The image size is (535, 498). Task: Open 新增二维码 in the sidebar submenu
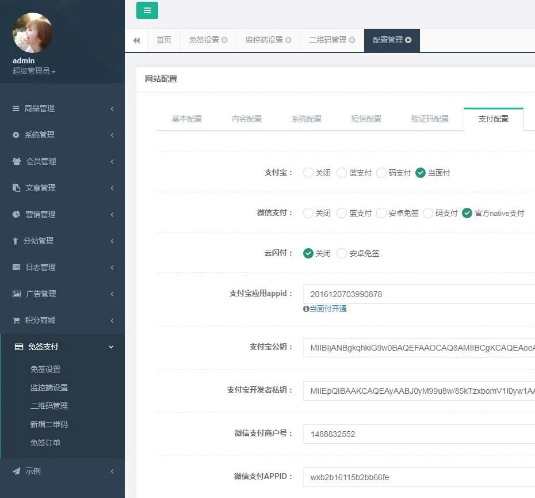49,424
